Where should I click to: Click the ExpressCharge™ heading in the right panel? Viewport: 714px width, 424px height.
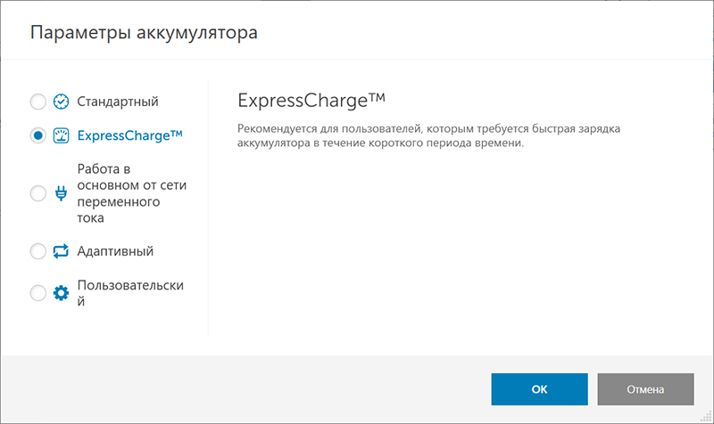[x=311, y=98]
